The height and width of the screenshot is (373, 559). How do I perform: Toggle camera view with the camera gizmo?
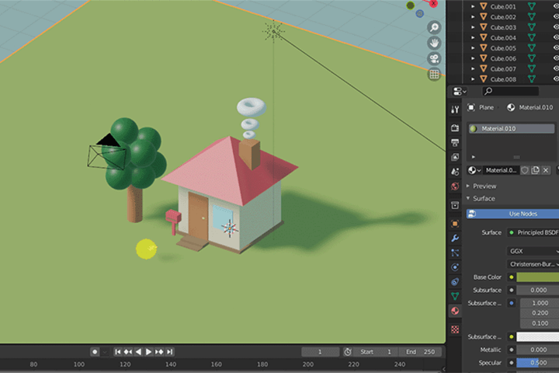coord(434,59)
